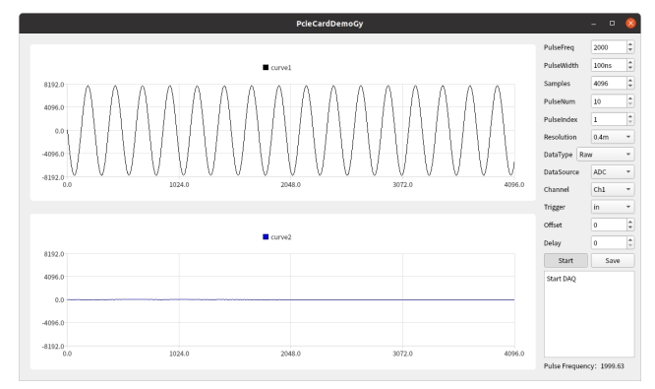655x389 pixels.
Task: Click the Start DAQ log text area
Action: [x=589, y=314]
